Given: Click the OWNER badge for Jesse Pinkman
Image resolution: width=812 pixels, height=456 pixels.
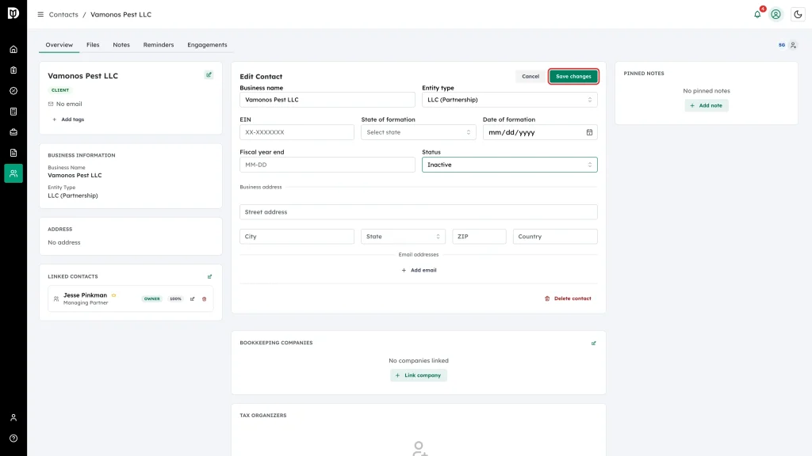Looking at the screenshot, I should (151, 298).
